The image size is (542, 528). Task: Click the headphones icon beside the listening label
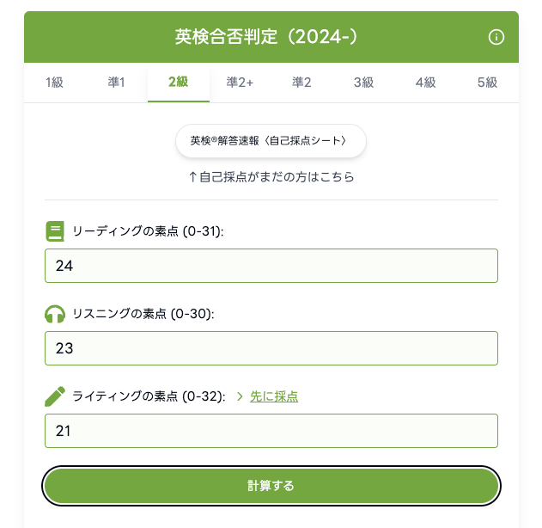tap(55, 314)
